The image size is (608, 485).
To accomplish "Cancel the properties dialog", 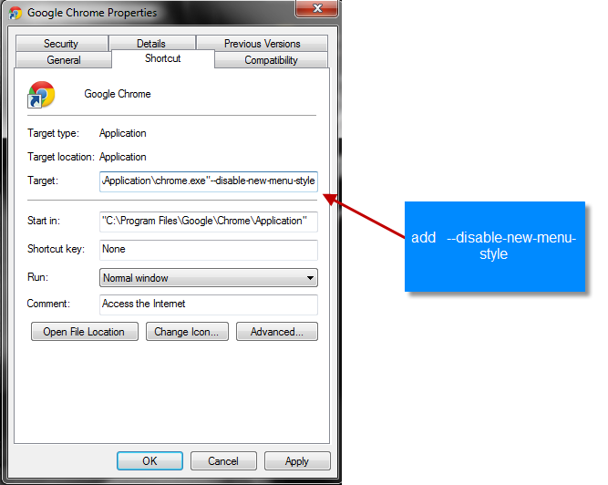I will coord(223,461).
